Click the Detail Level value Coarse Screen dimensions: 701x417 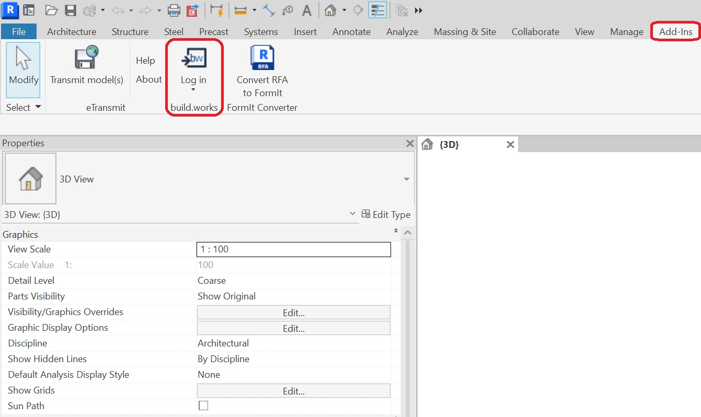(x=212, y=281)
